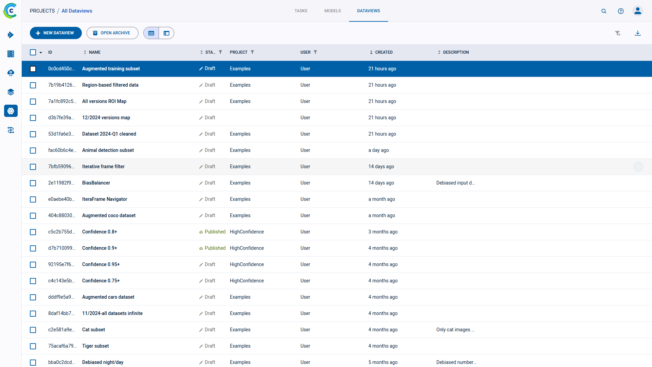652x367 pixels.
Task: Open Pipelines via the stacked layers sidebar icon
Action: tap(11, 92)
